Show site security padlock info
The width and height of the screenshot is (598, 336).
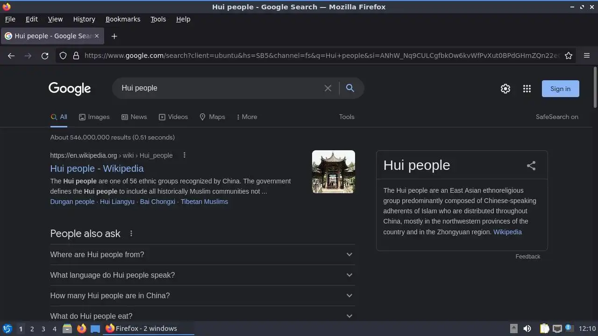click(x=76, y=56)
